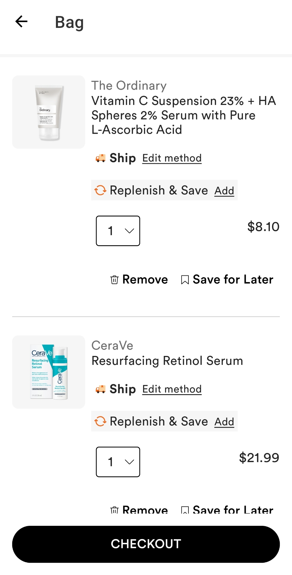The width and height of the screenshot is (292, 575).
Task: Click trash icon for The Ordinary item
Action: pyautogui.click(x=114, y=279)
